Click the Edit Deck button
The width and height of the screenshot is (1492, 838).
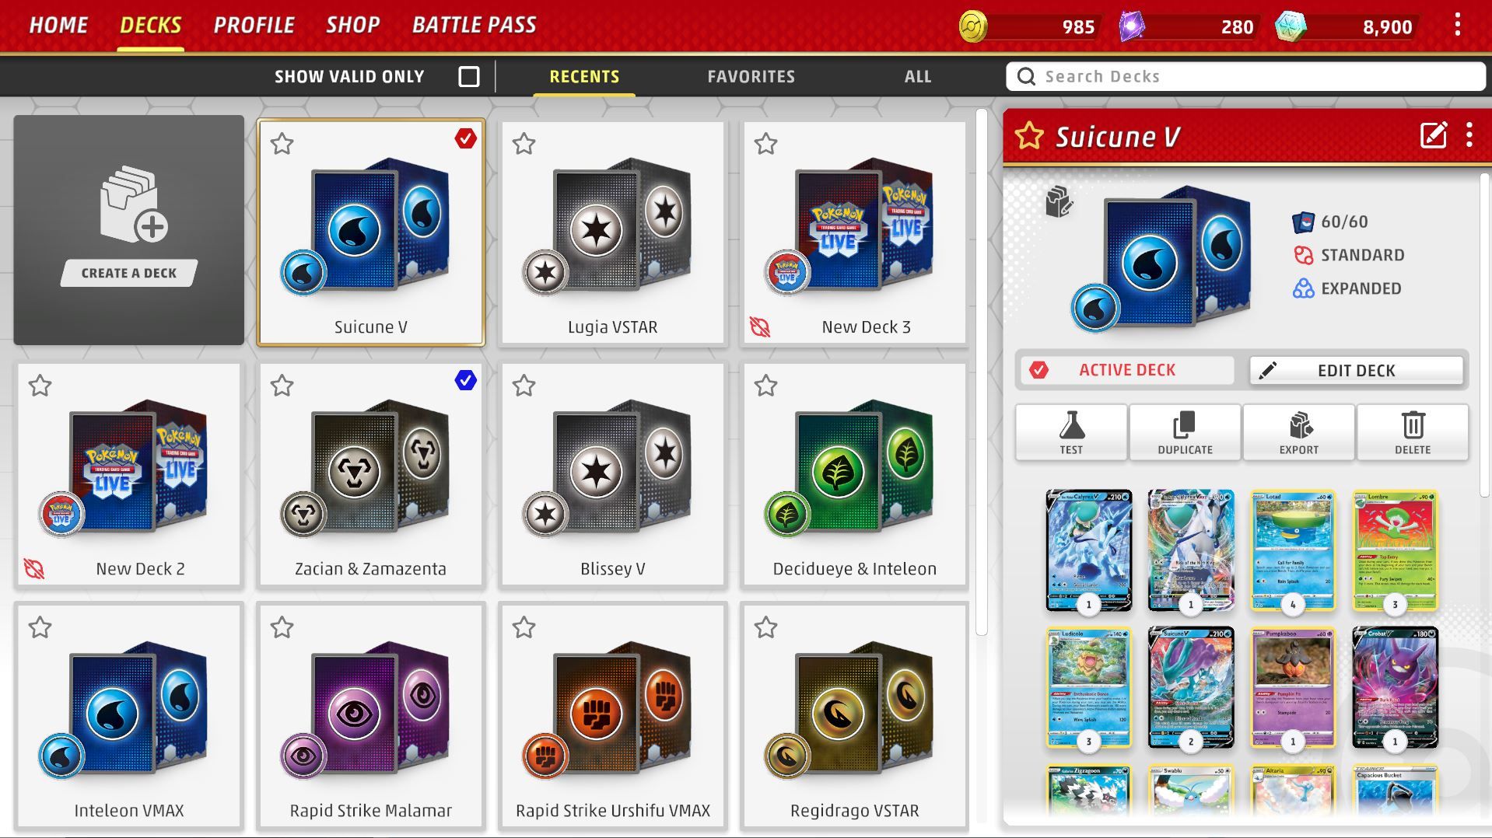[x=1356, y=370]
